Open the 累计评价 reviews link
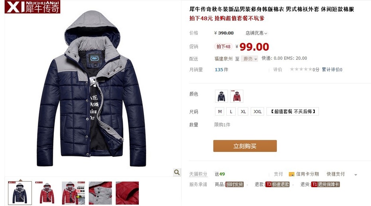The image size is (371, 206). point(332,69)
